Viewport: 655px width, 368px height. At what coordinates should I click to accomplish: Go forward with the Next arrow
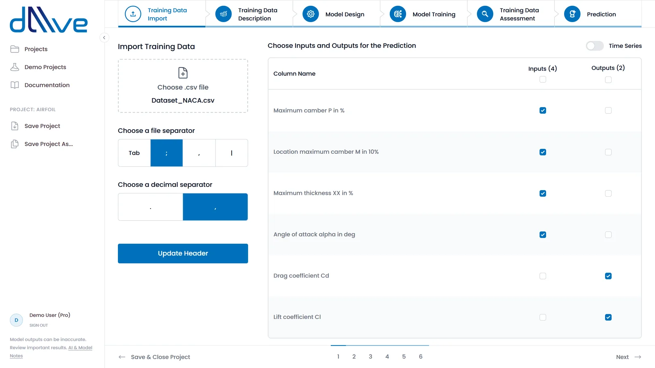[629, 357]
